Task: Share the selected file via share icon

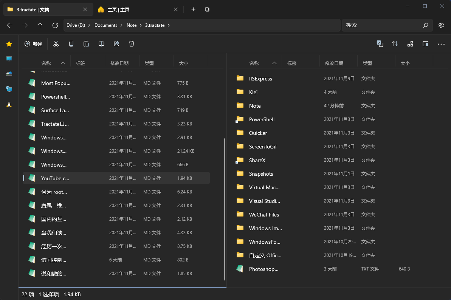Action: (x=116, y=44)
